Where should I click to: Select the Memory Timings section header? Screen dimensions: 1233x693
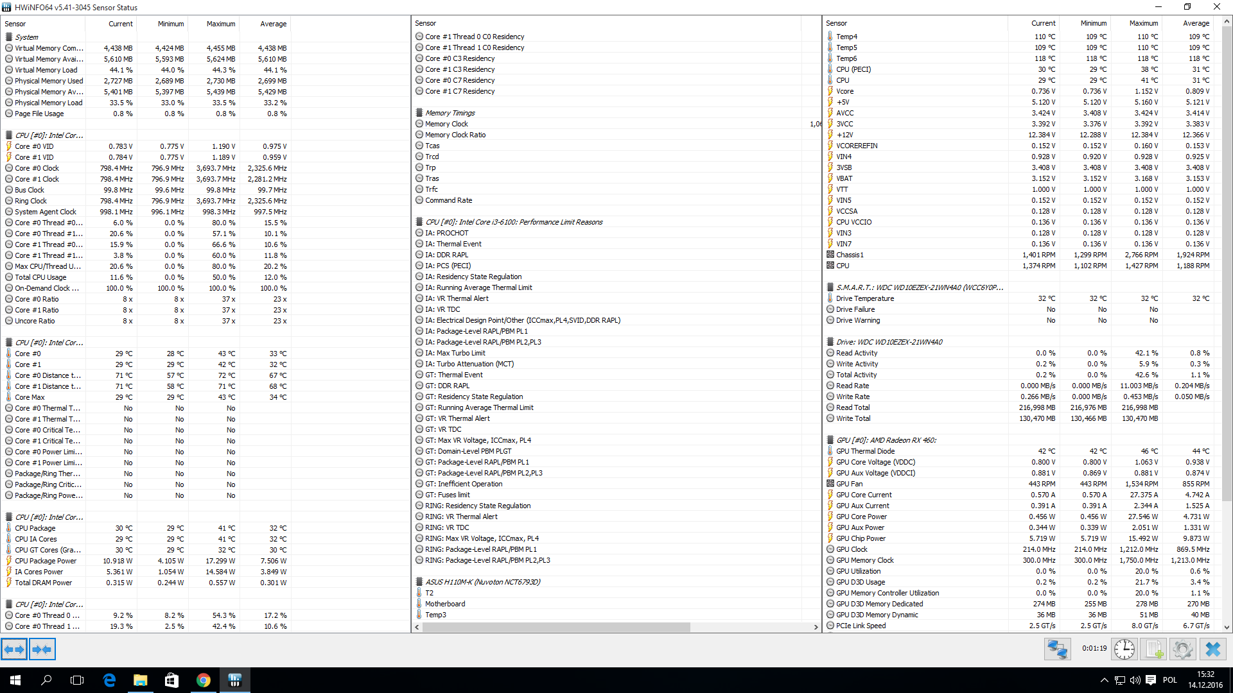point(450,113)
